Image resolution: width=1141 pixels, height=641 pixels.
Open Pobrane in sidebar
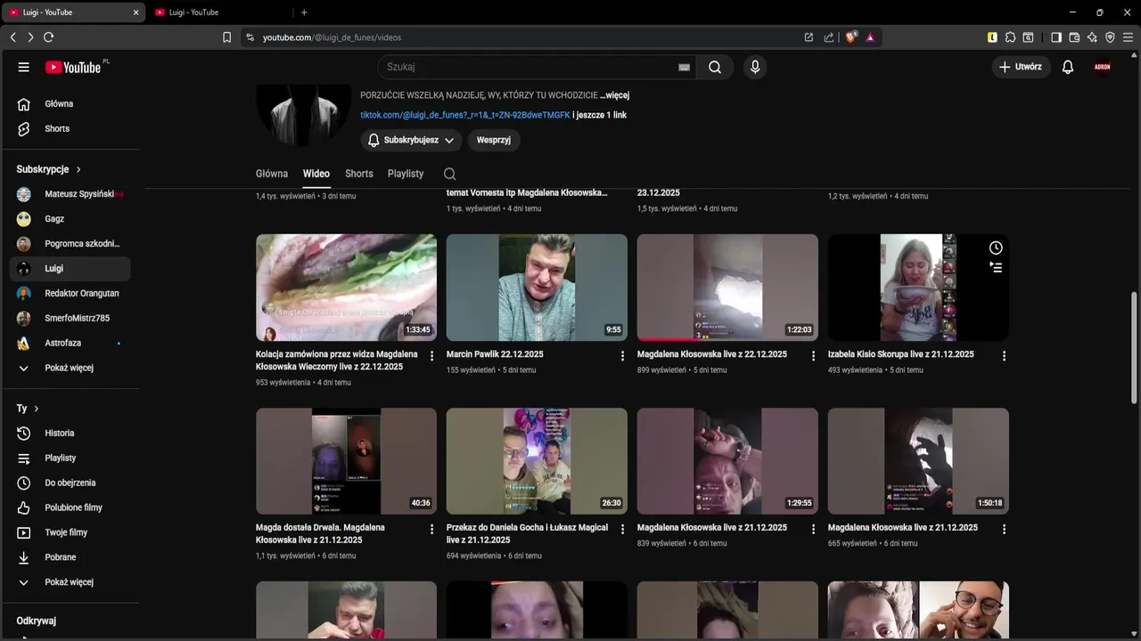(70, 557)
